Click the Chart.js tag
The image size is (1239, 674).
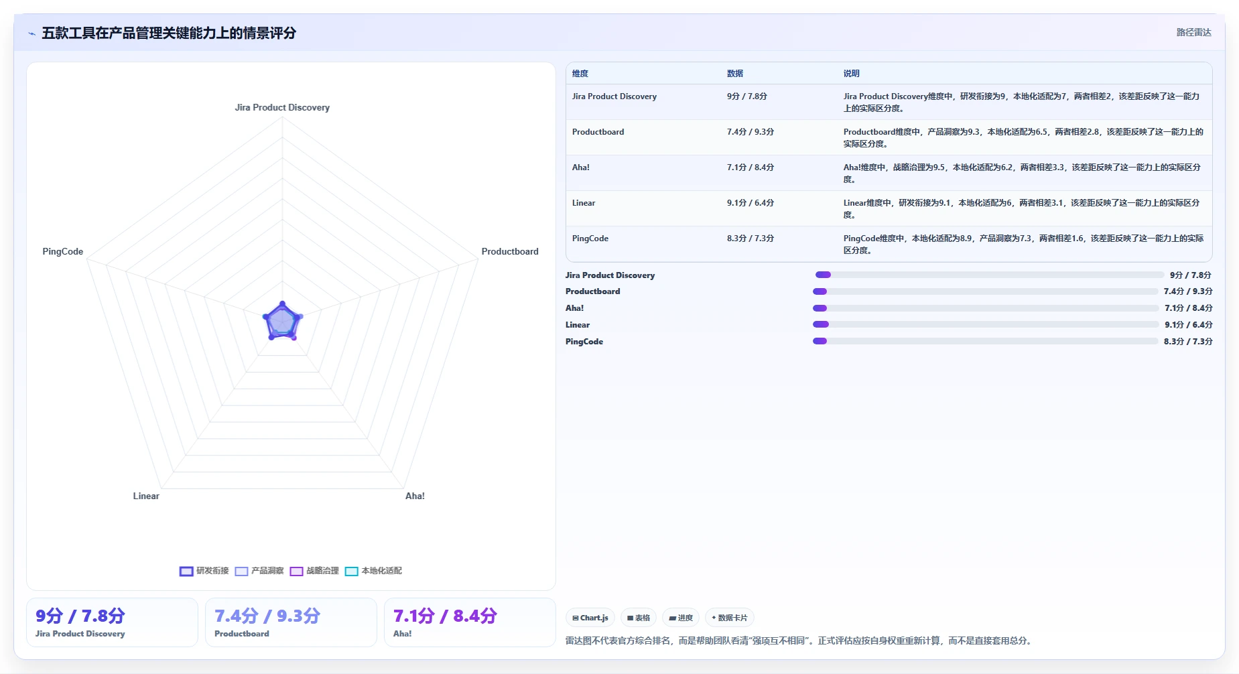pyautogui.click(x=590, y=618)
